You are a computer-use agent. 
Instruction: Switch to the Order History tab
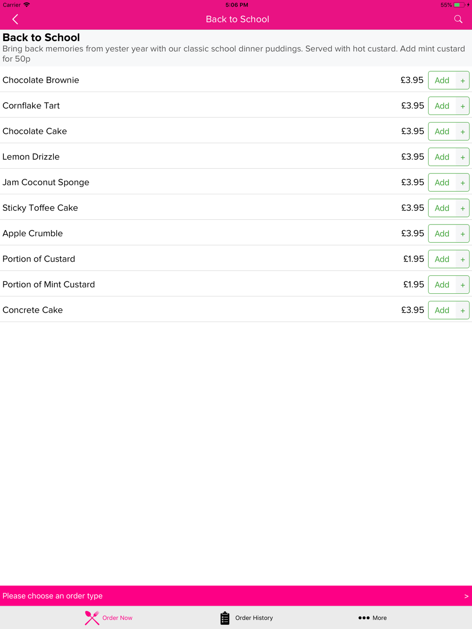pos(246,618)
